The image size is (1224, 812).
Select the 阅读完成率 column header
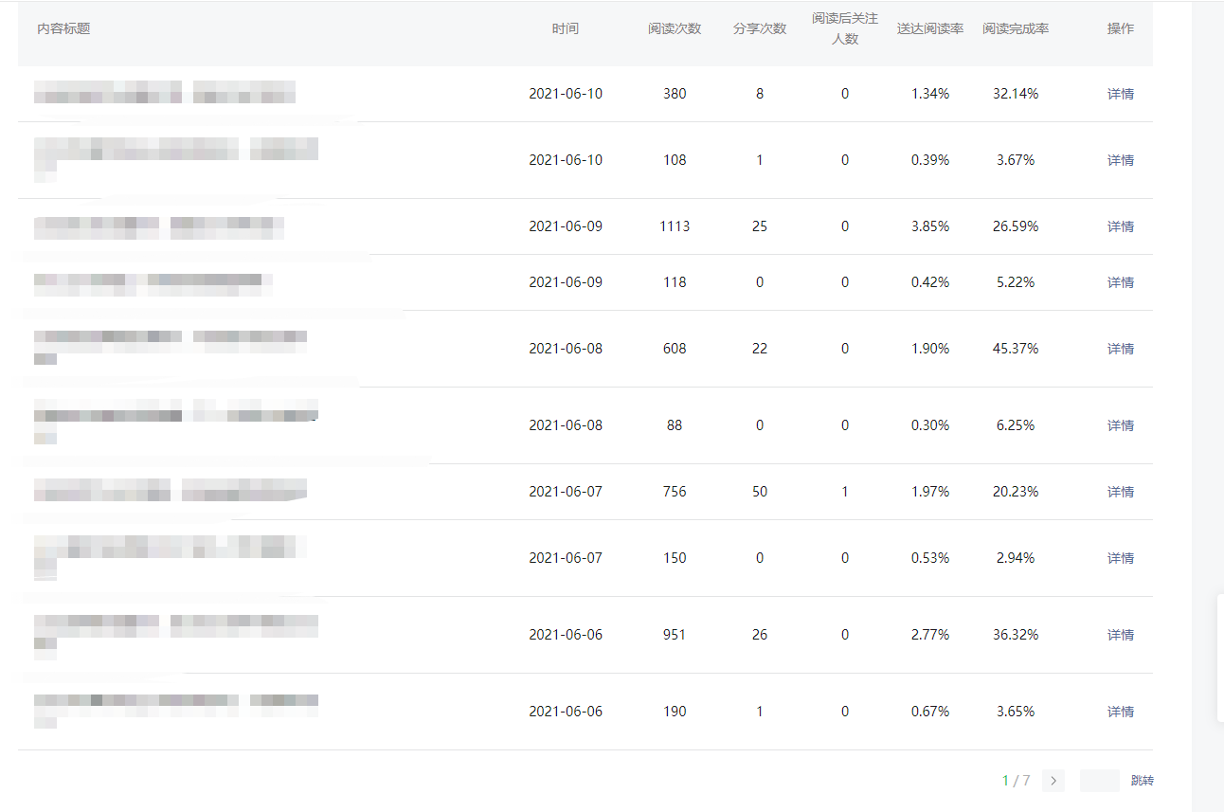pos(1016,28)
